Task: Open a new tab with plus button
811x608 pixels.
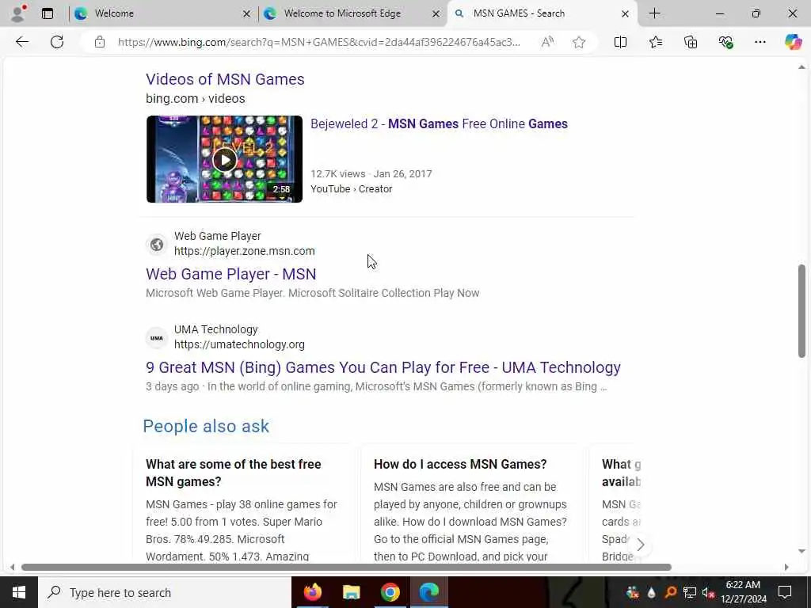Action: (x=654, y=13)
